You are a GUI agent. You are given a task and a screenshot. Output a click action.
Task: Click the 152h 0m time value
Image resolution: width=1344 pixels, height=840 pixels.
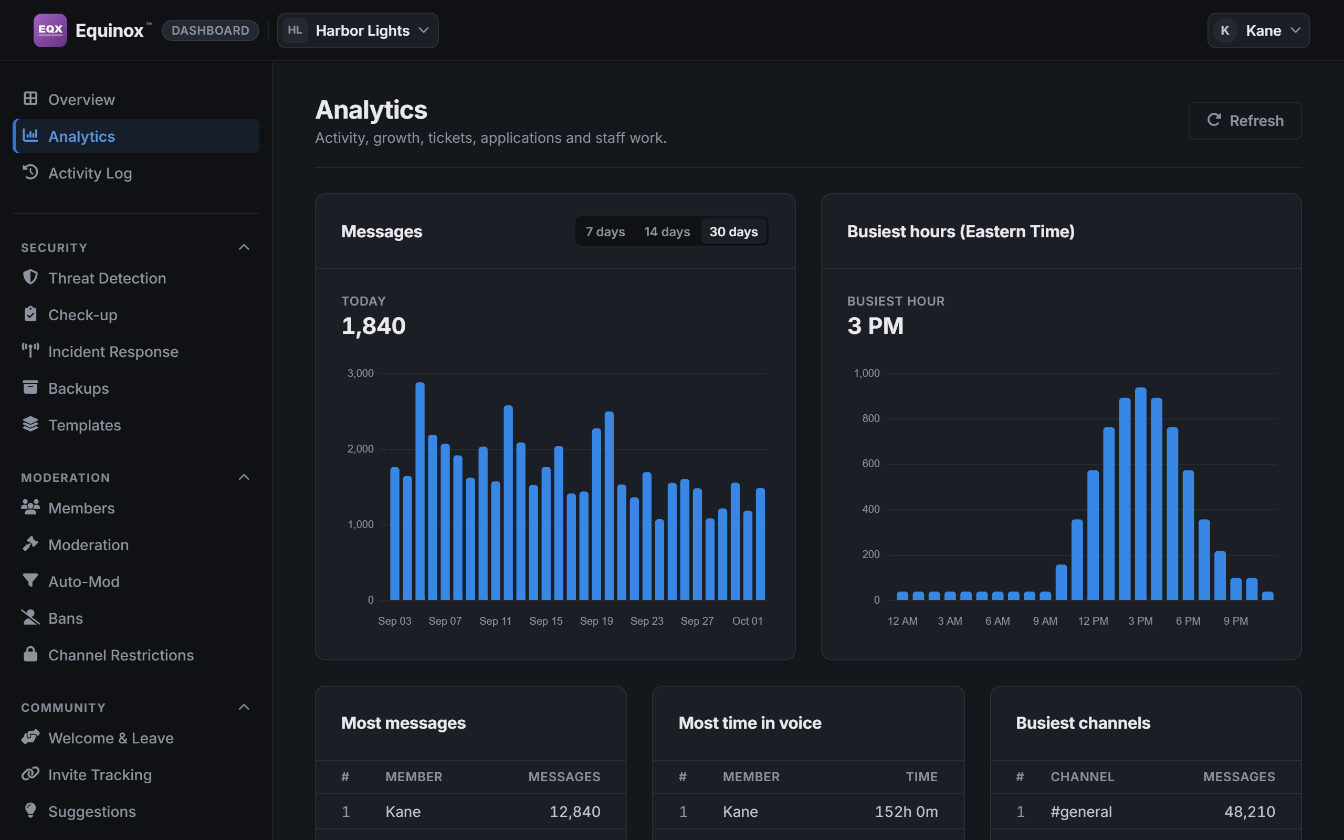[x=906, y=811]
